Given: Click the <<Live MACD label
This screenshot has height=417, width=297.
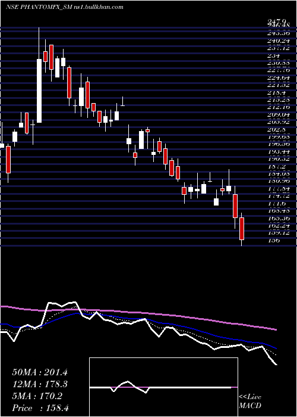Looking at the screenshot, I should [250, 402].
